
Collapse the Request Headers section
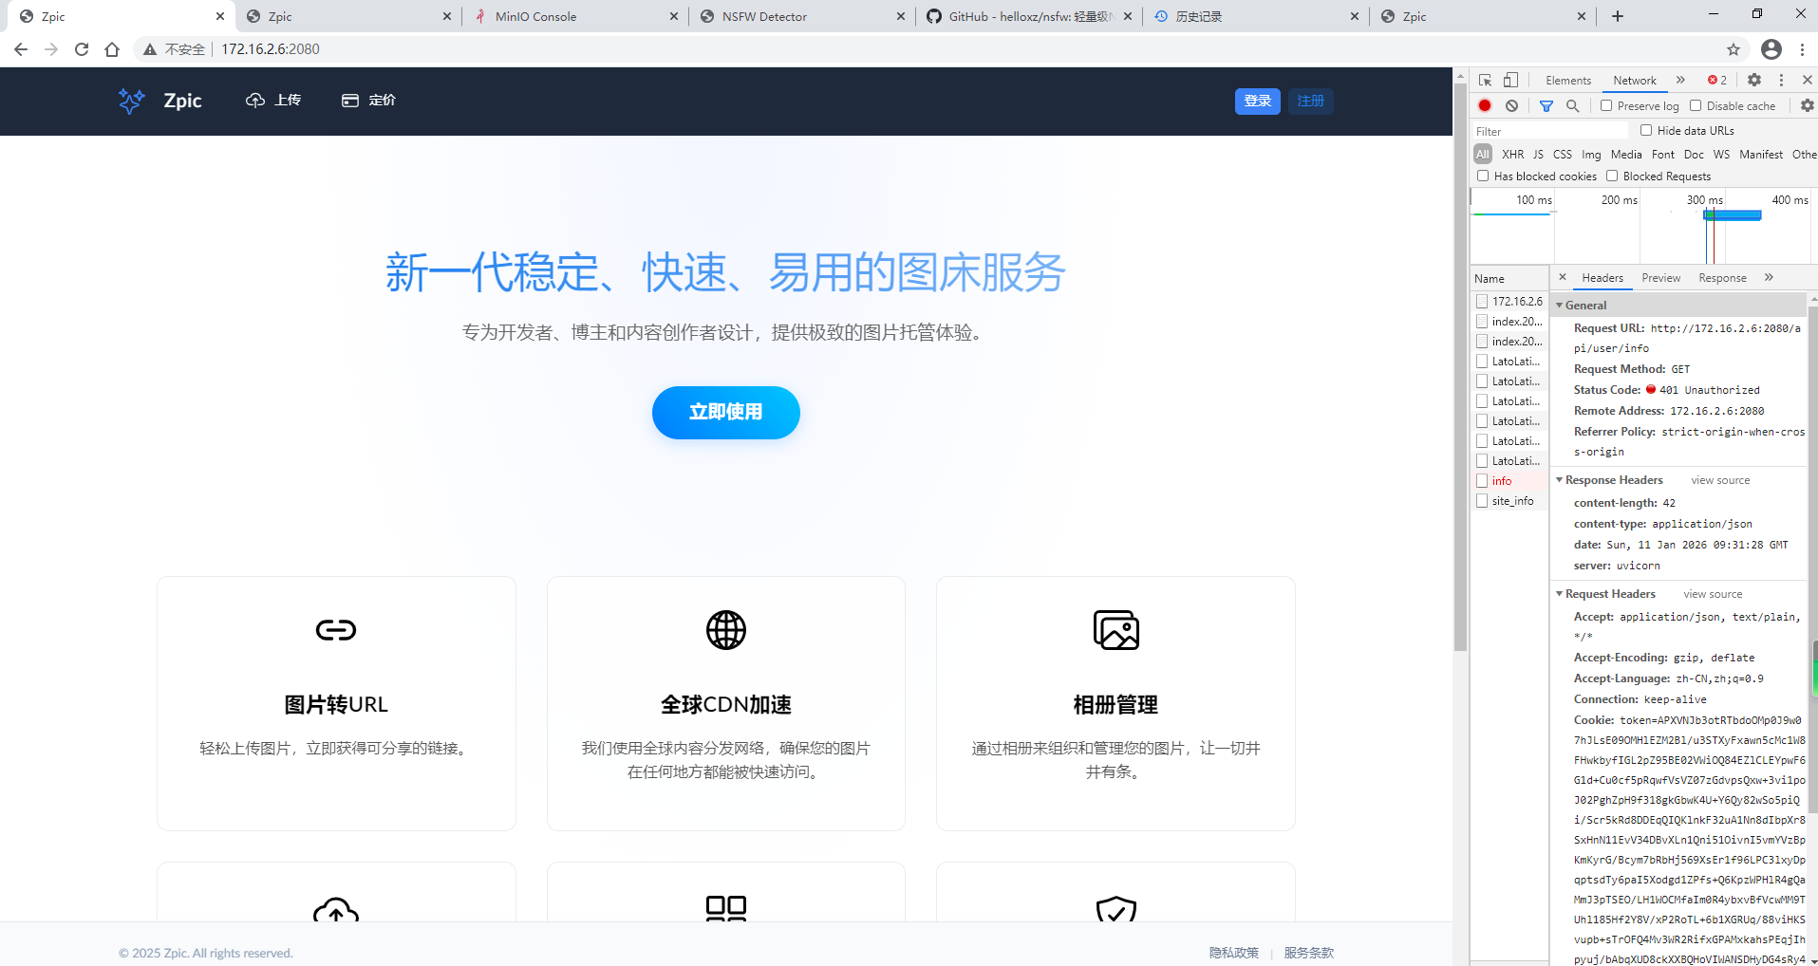(1560, 593)
